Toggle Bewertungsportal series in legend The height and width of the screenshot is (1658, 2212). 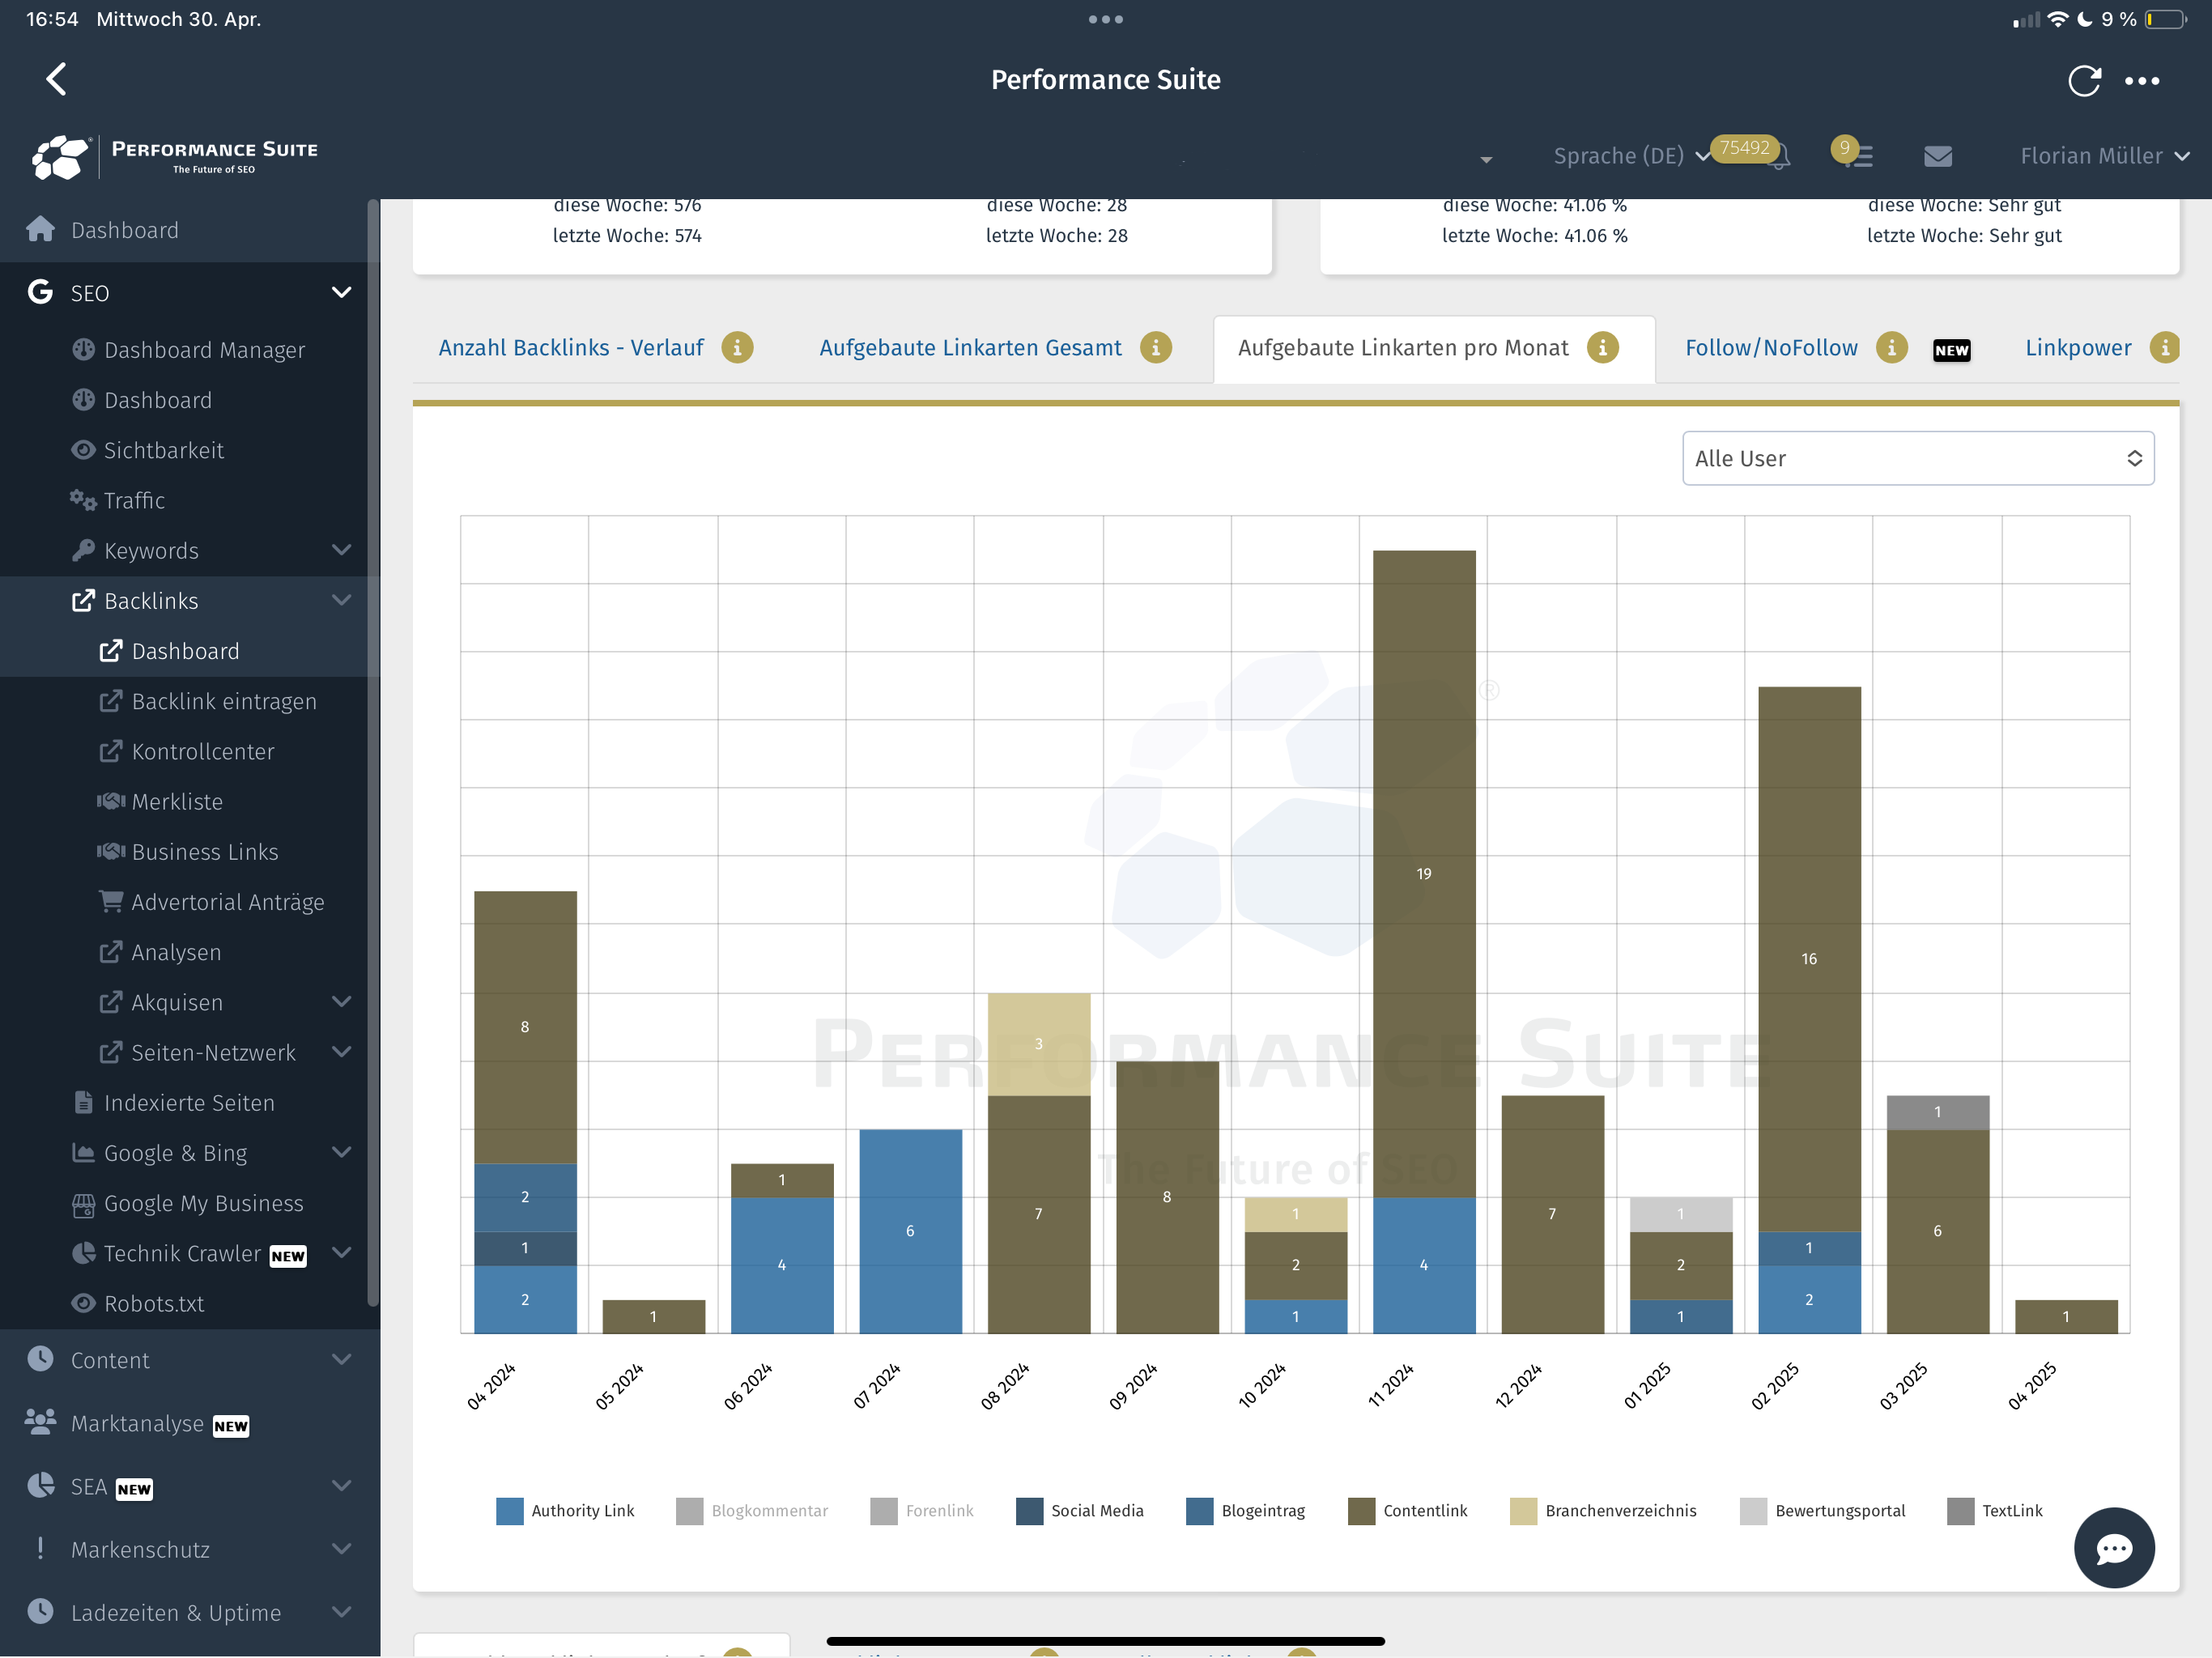pyautogui.click(x=1823, y=1511)
